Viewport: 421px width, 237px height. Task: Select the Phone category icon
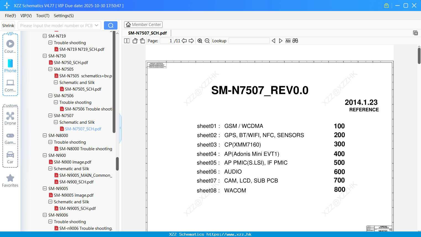point(10,66)
